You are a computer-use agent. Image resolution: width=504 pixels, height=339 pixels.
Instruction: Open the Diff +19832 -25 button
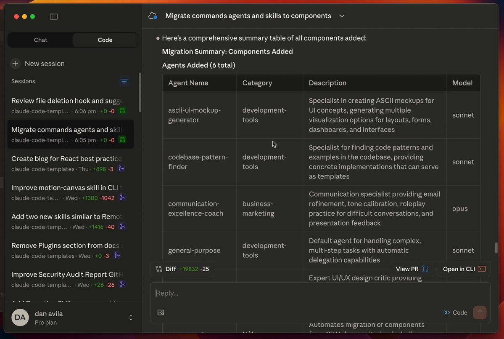(x=182, y=269)
